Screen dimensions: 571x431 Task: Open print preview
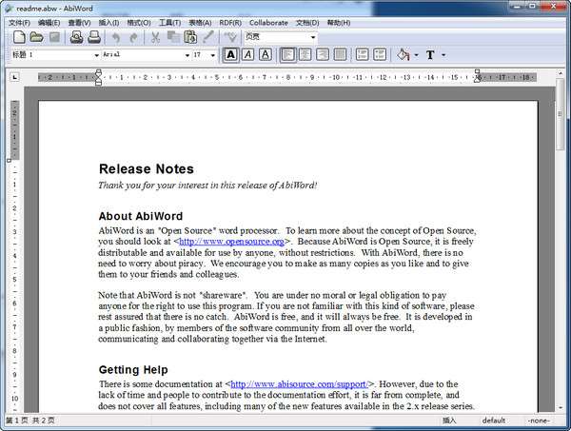[76, 37]
